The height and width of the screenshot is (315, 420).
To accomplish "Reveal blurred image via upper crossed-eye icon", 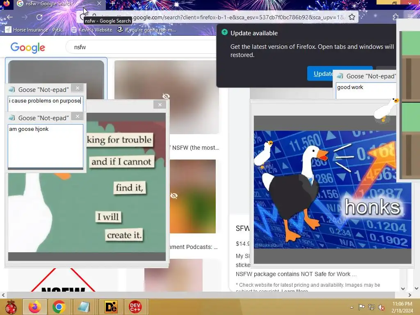I will (x=166, y=96).
